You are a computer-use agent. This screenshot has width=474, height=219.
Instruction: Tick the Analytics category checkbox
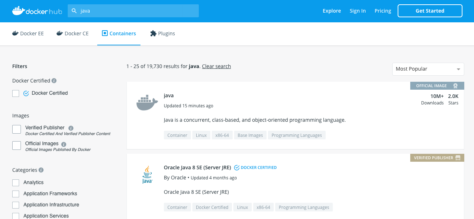16,183
